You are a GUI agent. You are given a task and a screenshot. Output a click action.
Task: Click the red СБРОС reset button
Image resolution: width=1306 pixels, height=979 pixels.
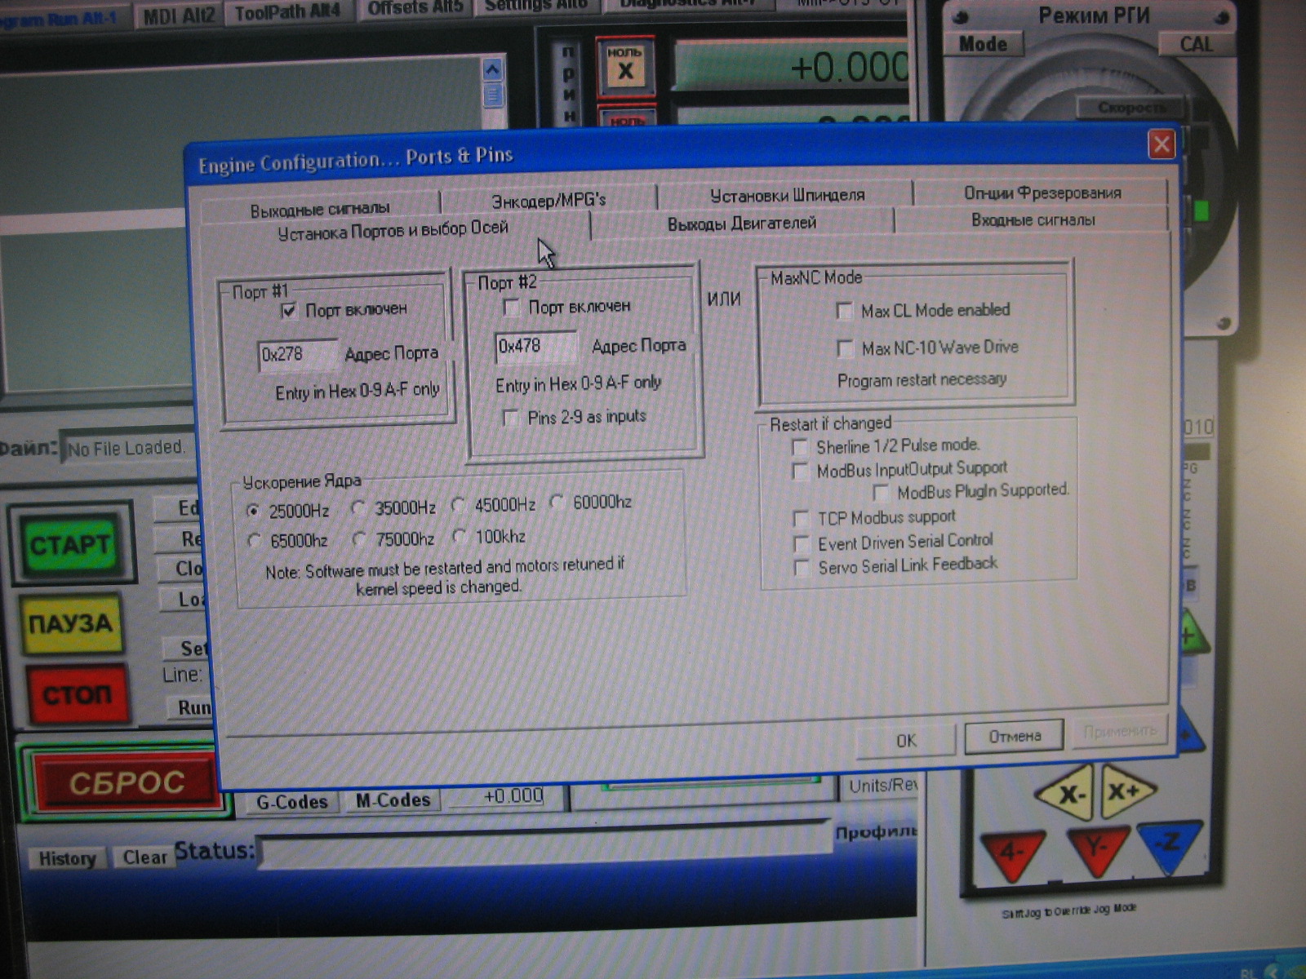coord(125,782)
